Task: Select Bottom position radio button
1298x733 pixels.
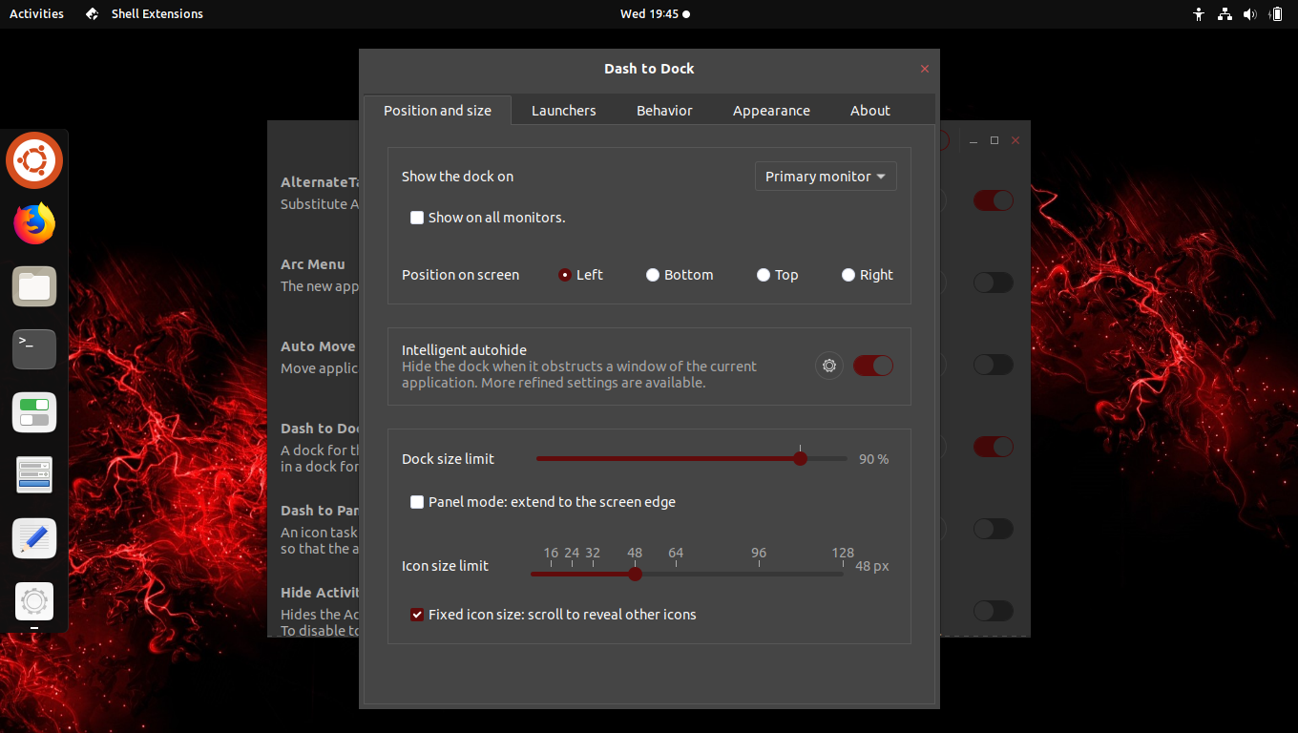Action: (x=653, y=275)
